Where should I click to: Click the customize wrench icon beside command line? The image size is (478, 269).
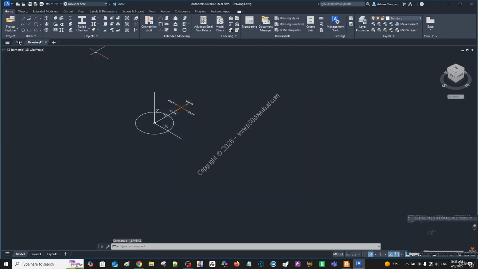tap(108, 246)
